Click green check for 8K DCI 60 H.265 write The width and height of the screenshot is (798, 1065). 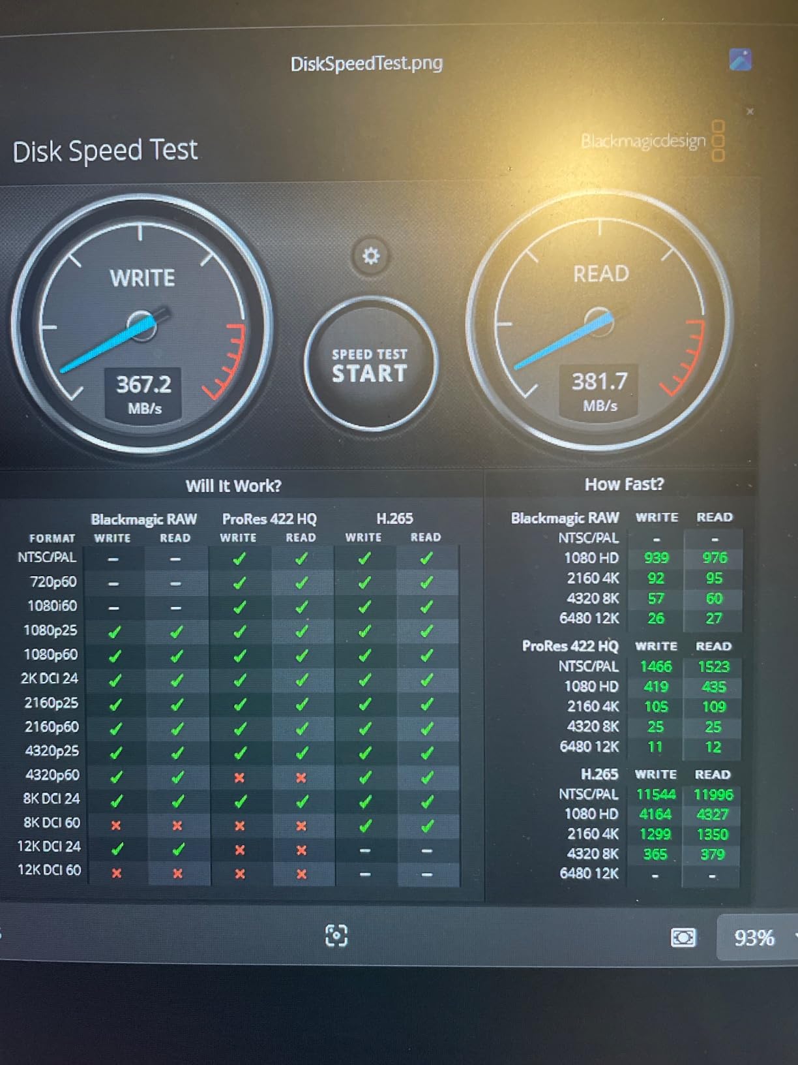[365, 826]
